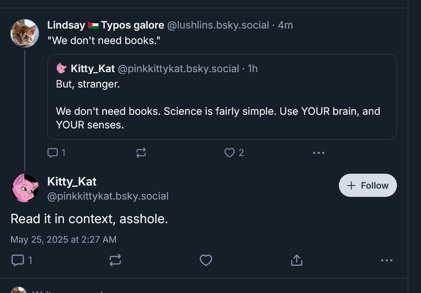Open the @pinkkittykat.bsky.social handle link
This screenshot has height=293, width=421.
108,196
